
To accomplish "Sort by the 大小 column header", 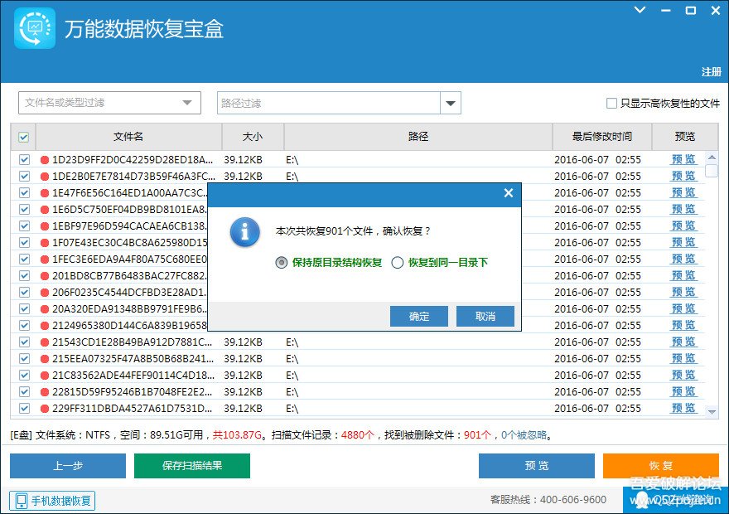I will tap(253, 137).
